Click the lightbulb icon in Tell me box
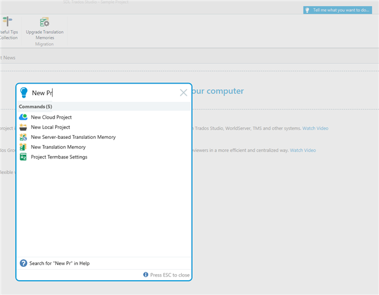379x295 pixels. pyautogui.click(x=307, y=10)
